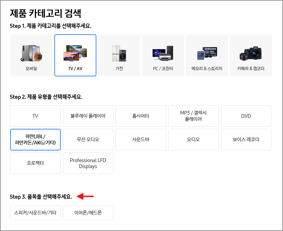Select the 가전 category icon
This screenshot has height=231, width=283.
[x=119, y=55]
